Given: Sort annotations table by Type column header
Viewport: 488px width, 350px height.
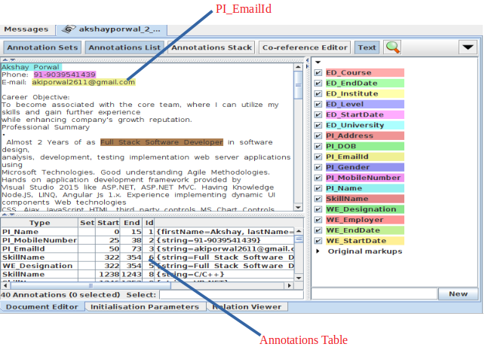Looking at the screenshot, I should coord(39,223).
